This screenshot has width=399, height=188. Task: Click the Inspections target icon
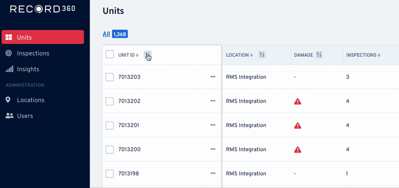point(8,53)
